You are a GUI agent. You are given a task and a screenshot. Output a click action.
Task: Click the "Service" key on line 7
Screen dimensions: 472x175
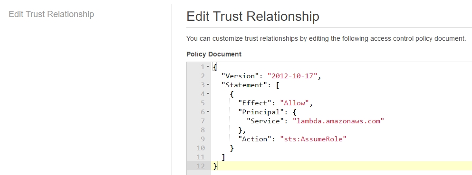point(263,121)
